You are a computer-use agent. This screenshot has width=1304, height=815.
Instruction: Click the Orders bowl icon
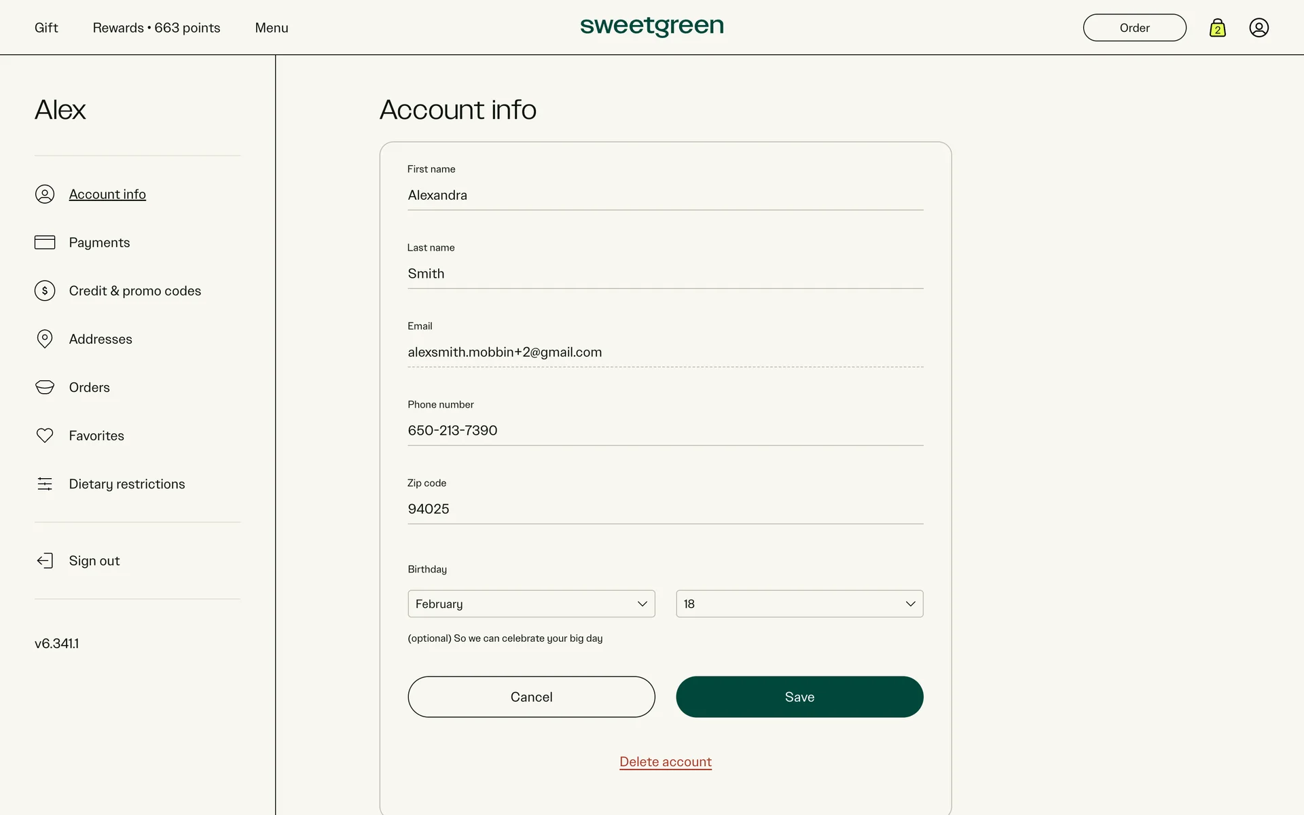pos(45,387)
